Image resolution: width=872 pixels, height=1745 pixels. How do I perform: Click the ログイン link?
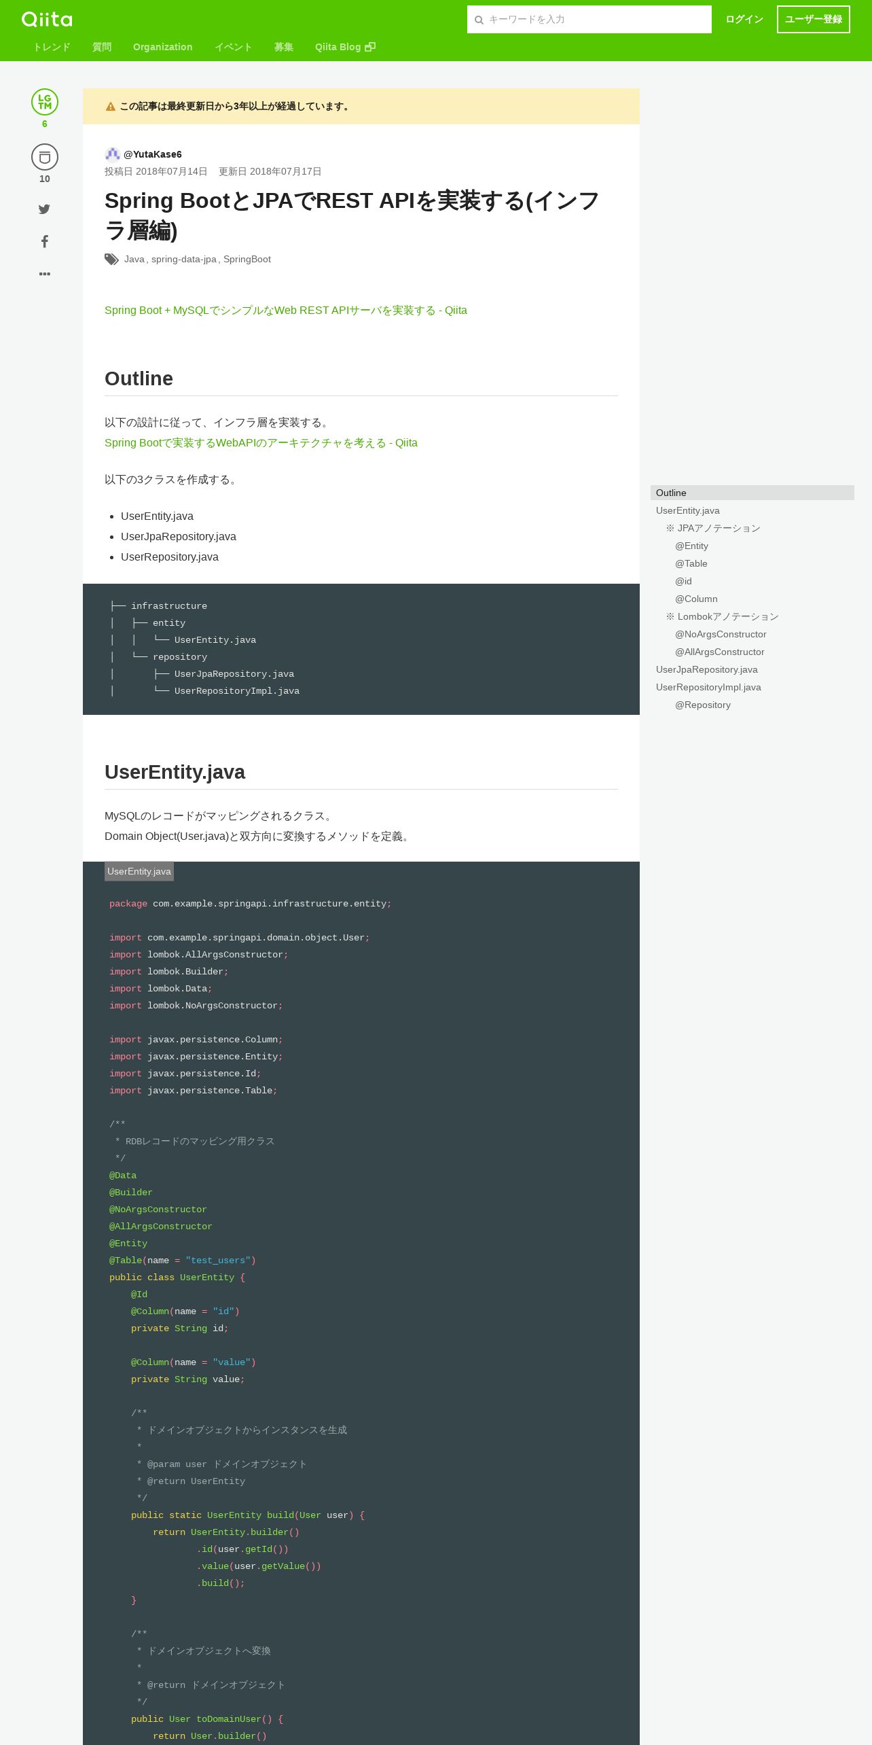[x=744, y=19]
